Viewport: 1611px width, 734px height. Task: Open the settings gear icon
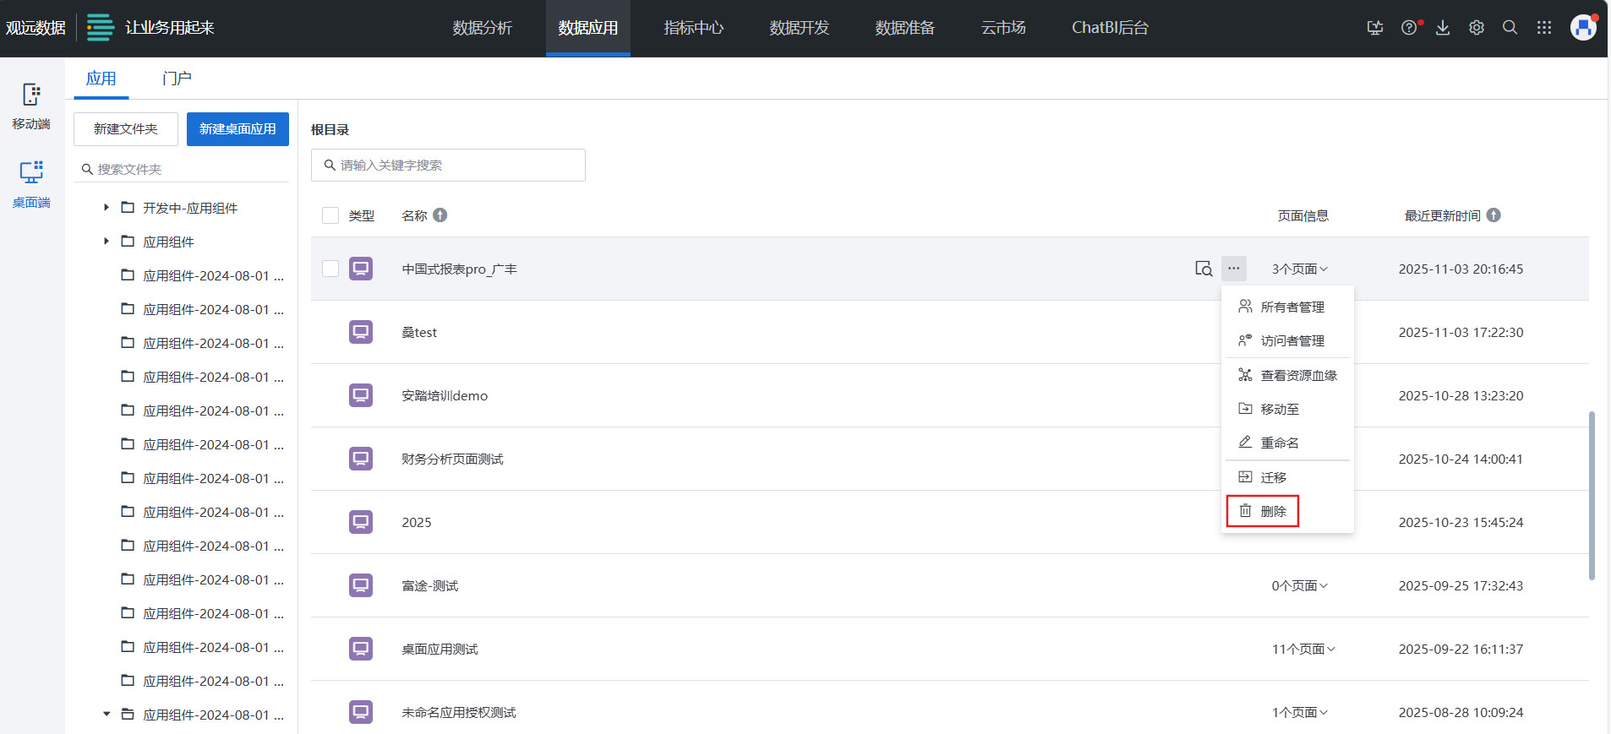pos(1477,28)
